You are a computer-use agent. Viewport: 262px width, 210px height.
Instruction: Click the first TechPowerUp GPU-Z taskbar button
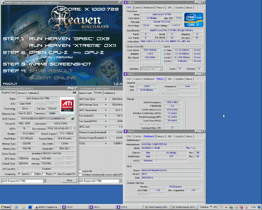157,207
